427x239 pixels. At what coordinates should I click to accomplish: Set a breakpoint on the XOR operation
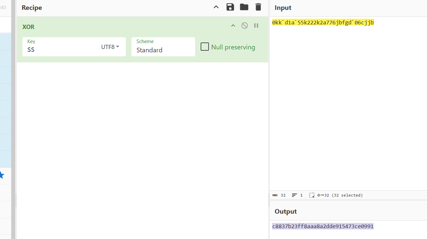pyautogui.click(x=256, y=26)
